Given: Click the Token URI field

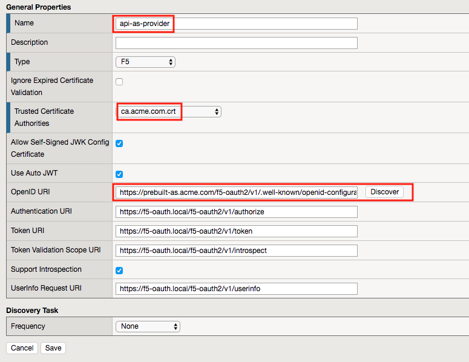Looking at the screenshot, I should click(236, 231).
